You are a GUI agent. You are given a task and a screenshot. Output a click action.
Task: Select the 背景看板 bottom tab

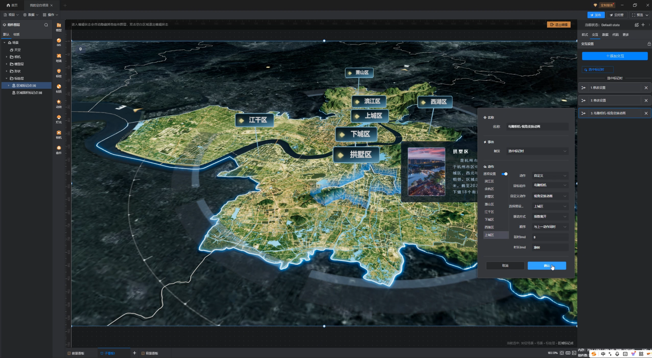150,353
